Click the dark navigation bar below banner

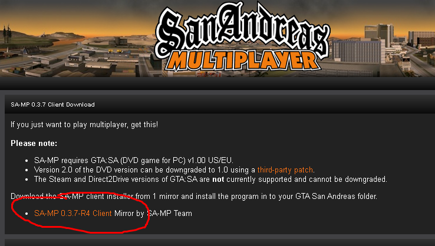(x=218, y=84)
